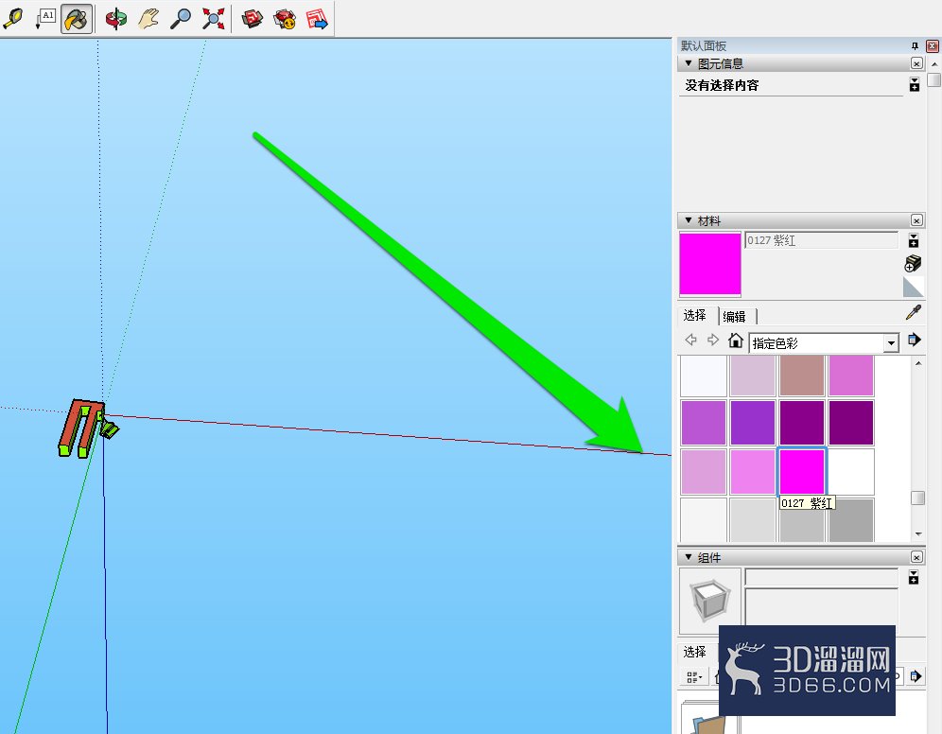Select the dusty rose brown swatch

click(802, 376)
